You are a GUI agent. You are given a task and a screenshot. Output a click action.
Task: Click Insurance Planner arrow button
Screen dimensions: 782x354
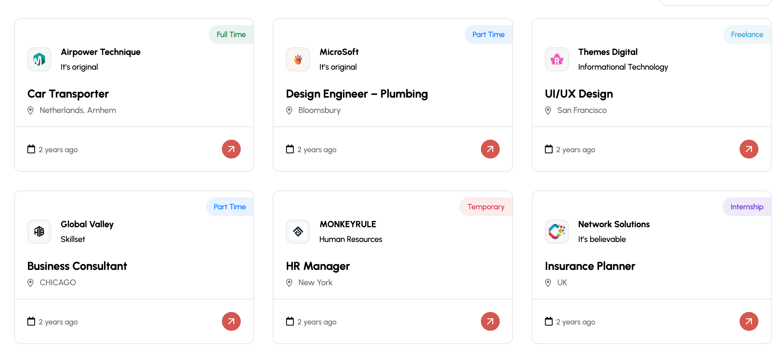749,321
